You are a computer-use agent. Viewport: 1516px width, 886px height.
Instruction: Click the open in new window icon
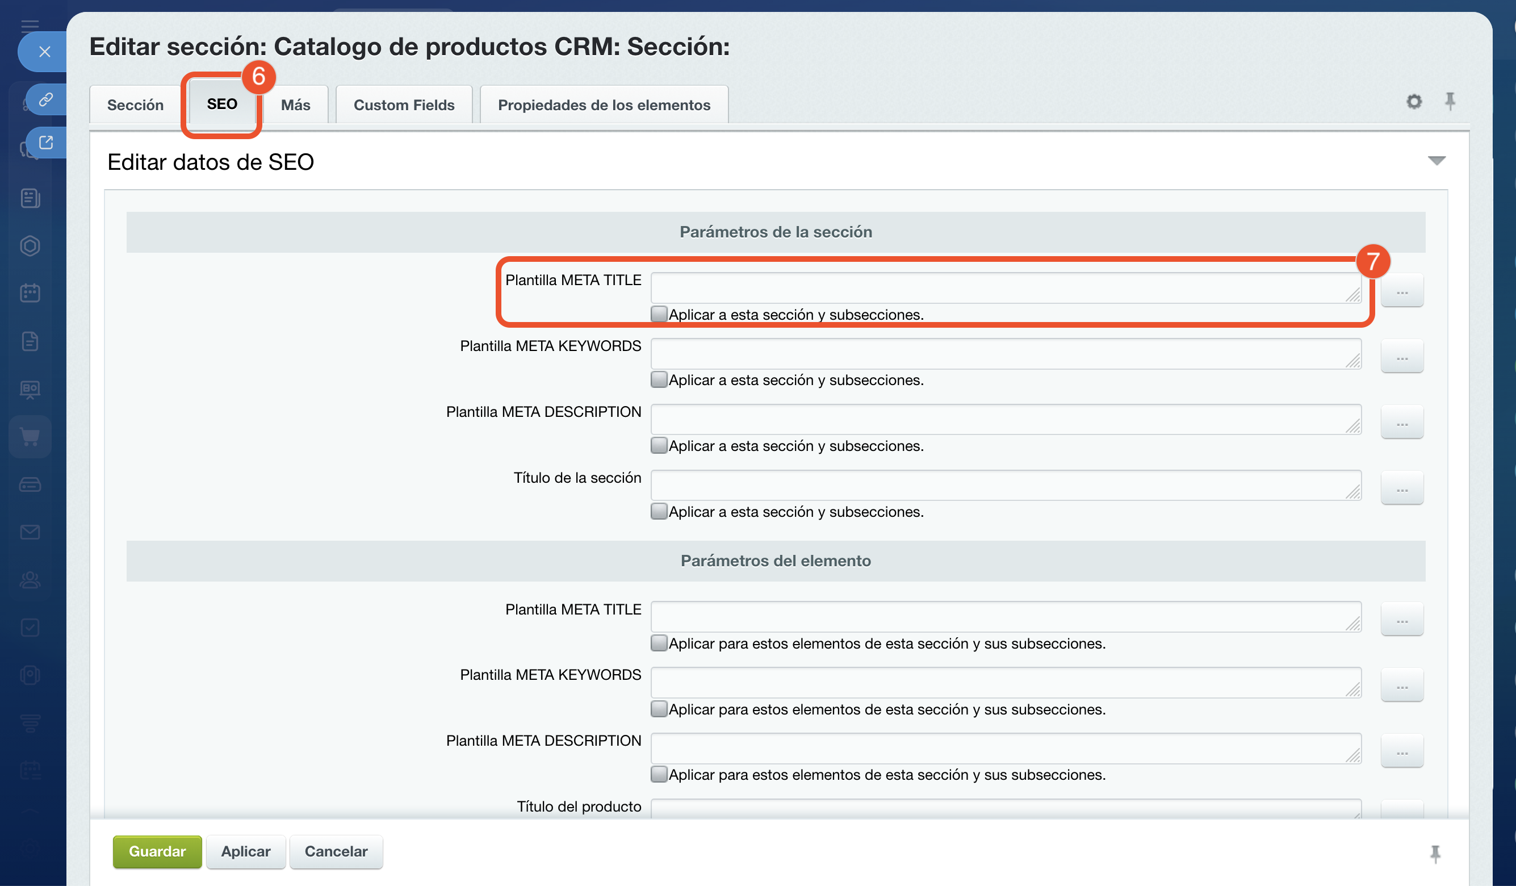46,143
